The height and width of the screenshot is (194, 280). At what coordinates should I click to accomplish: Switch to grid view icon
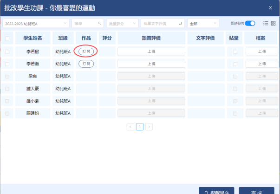click(x=273, y=23)
